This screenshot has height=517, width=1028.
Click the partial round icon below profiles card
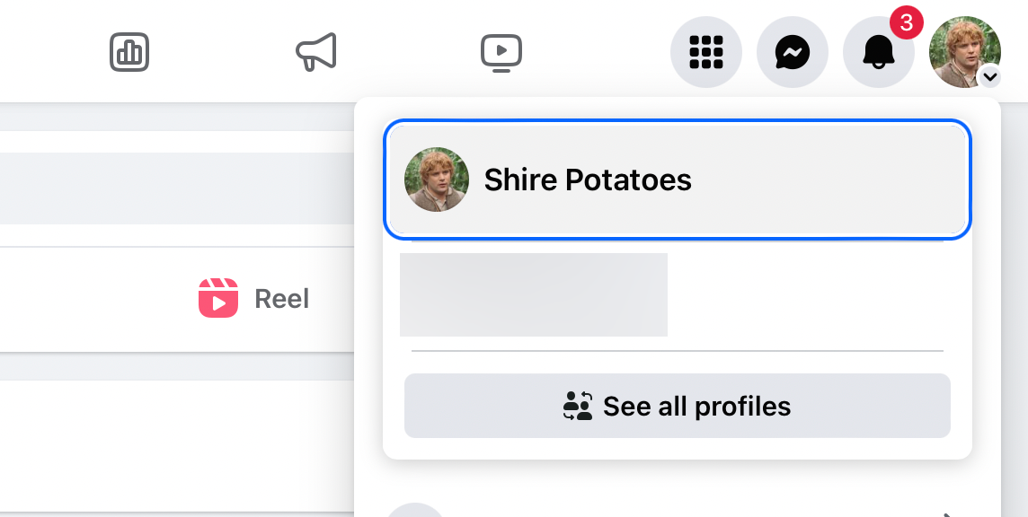tap(415, 511)
